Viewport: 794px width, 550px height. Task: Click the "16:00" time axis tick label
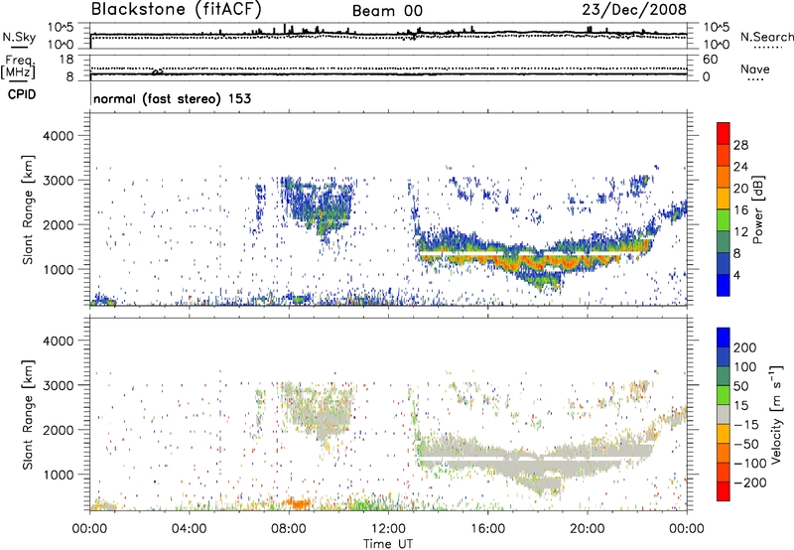click(487, 529)
